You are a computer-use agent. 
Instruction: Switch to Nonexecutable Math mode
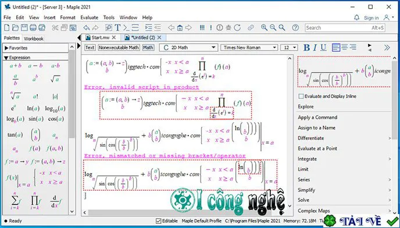pos(119,48)
